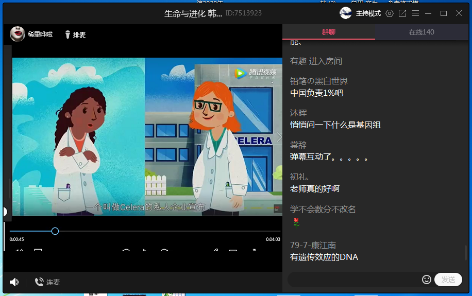Click the 连麦 call-in phone icon
This screenshot has width=472, height=296.
39,282
